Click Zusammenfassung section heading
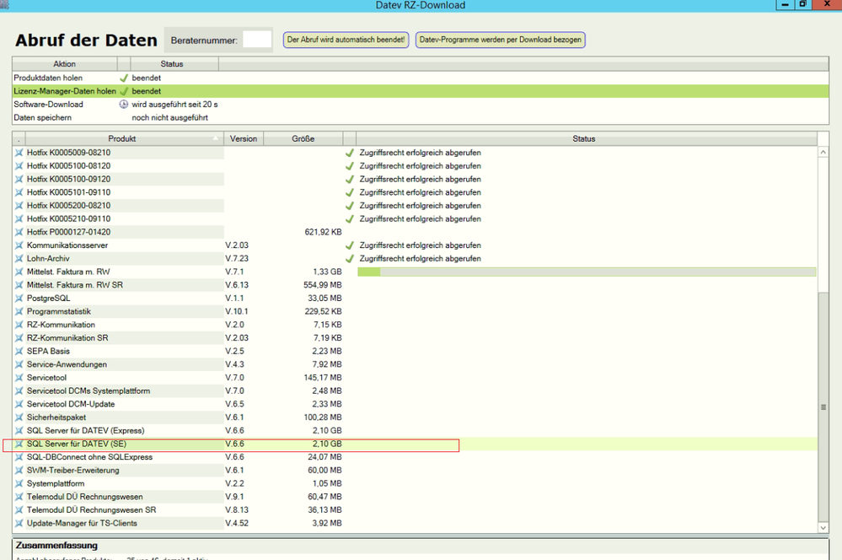 [56, 546]
